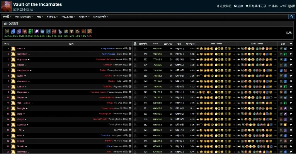Click the region icon after rank 12 guild
Image resolution: width=296 pixels, height=154 pixels.
click(130, 108)
